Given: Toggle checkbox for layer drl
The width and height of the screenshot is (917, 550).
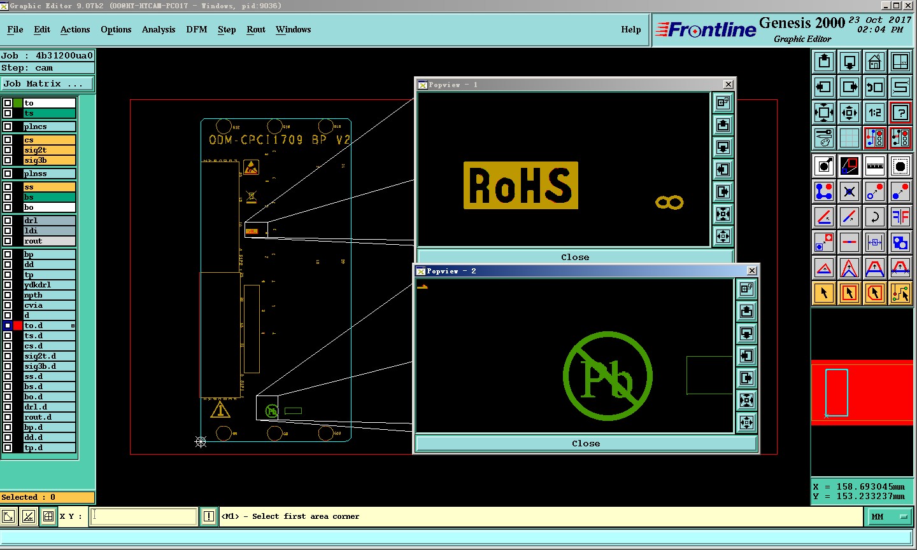Looking at the screenshot, I should pos(8,221).
